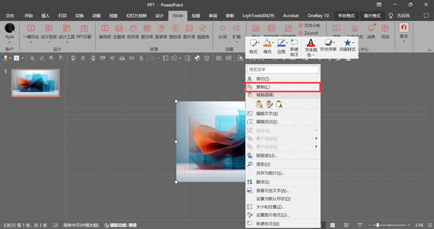Choose 大小和位置(Z) in context menu

283,207
